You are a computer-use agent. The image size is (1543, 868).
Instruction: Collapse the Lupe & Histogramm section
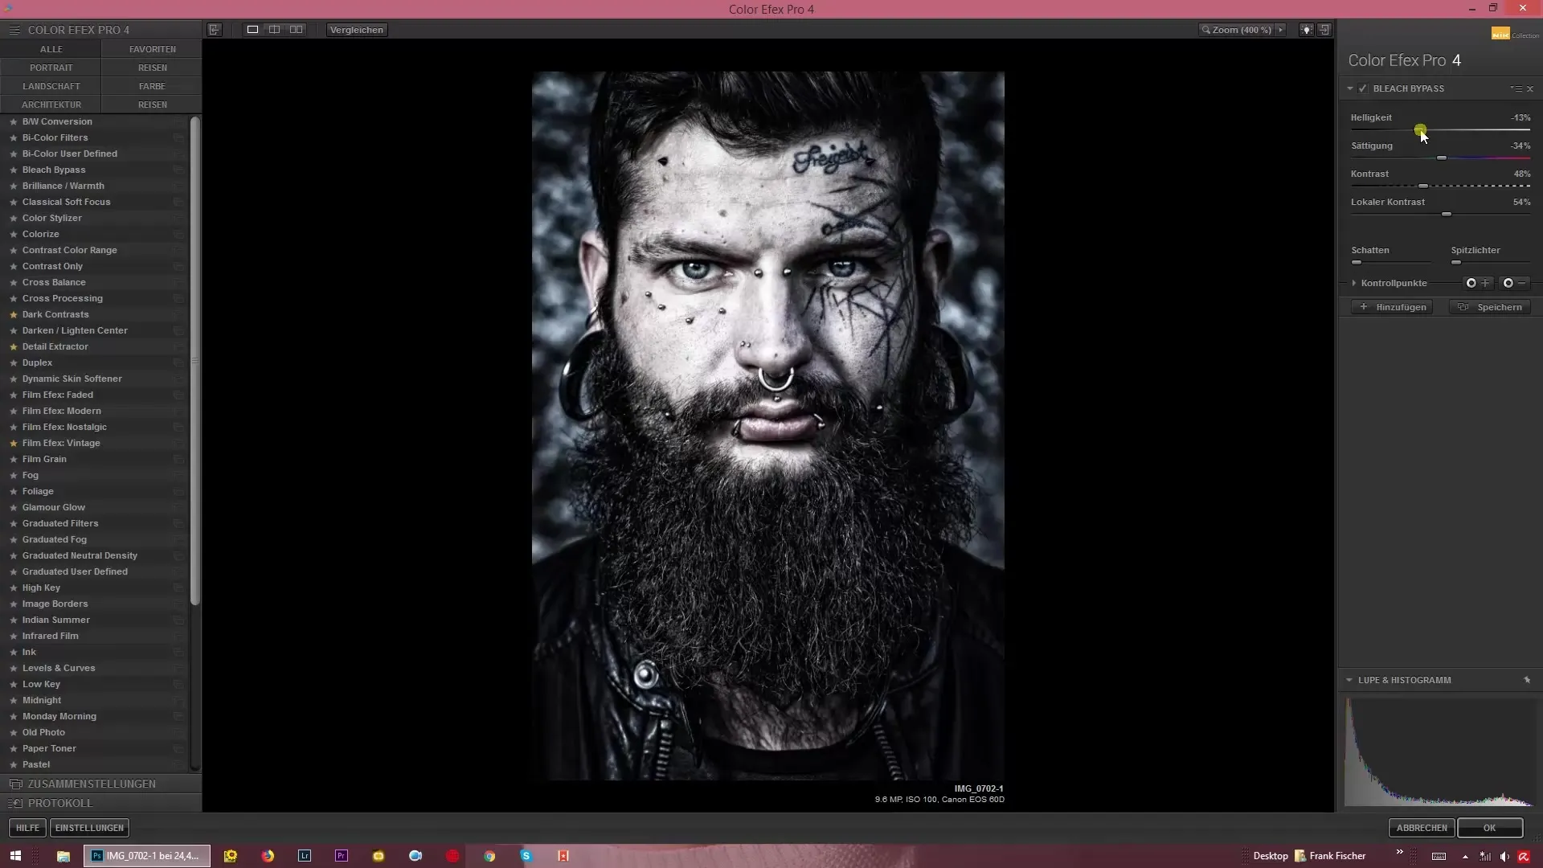1349,680
